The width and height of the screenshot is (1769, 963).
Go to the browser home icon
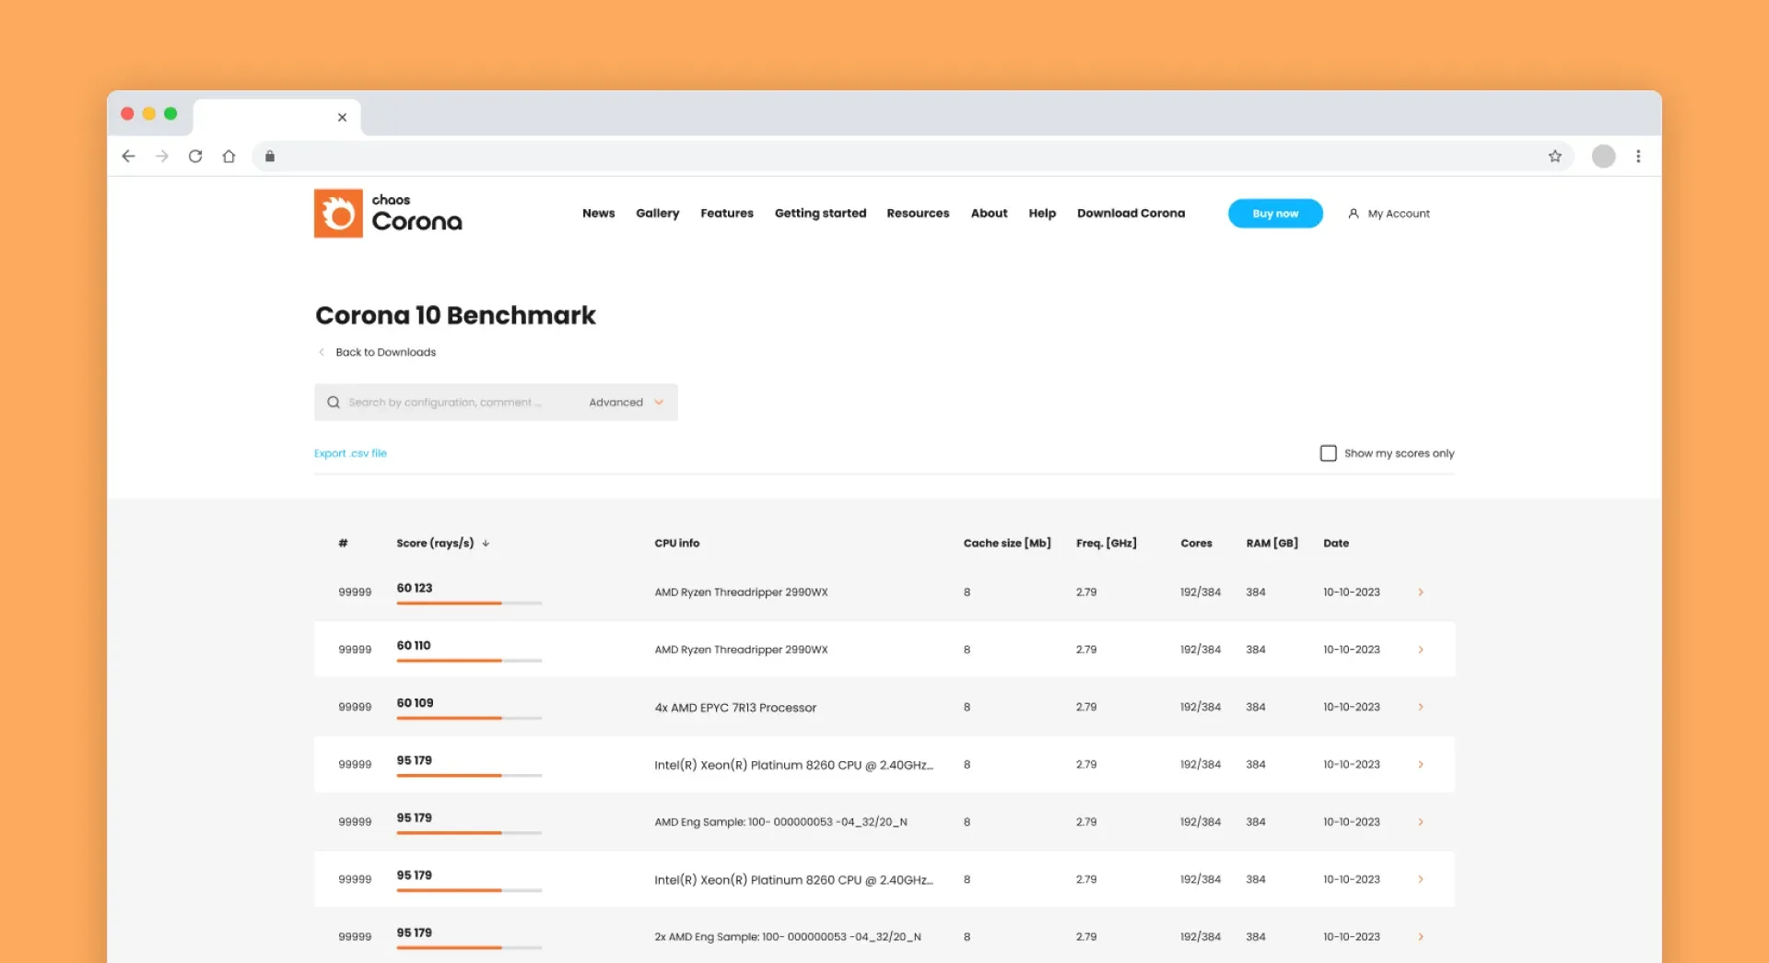coord(229,157)
